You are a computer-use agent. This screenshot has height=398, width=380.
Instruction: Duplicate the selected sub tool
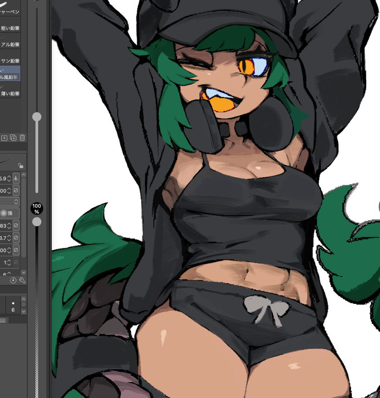(13, 138)
